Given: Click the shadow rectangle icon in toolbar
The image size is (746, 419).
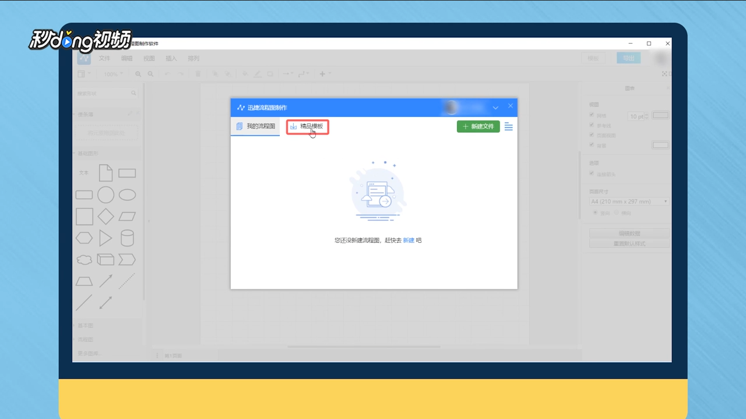Looking at the screenshot, I should tap(270, 74).
